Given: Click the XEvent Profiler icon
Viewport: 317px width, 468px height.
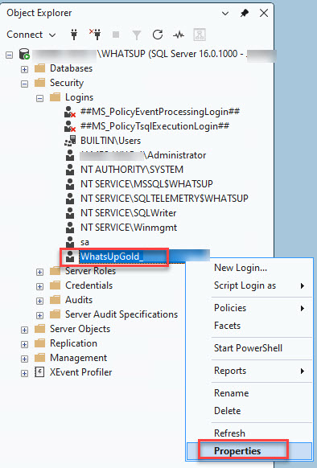Looking at the screenshot, I should [39, 372].
